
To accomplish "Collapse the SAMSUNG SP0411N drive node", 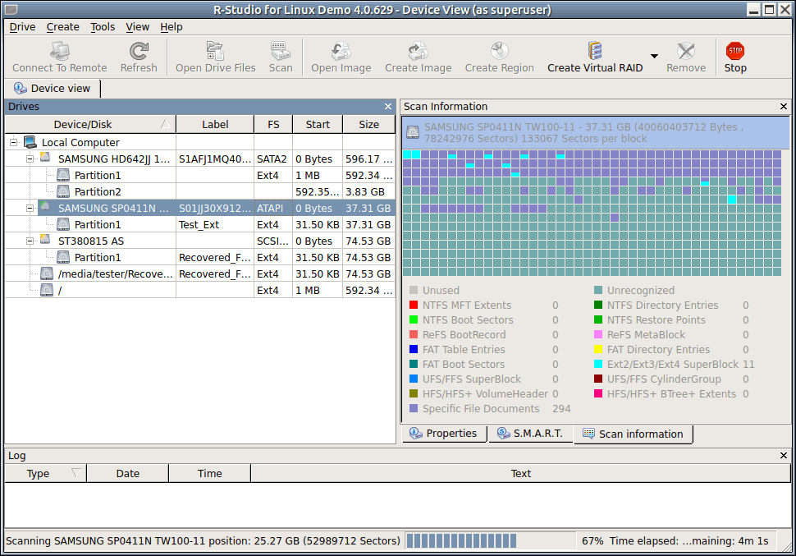I will 30,209.
